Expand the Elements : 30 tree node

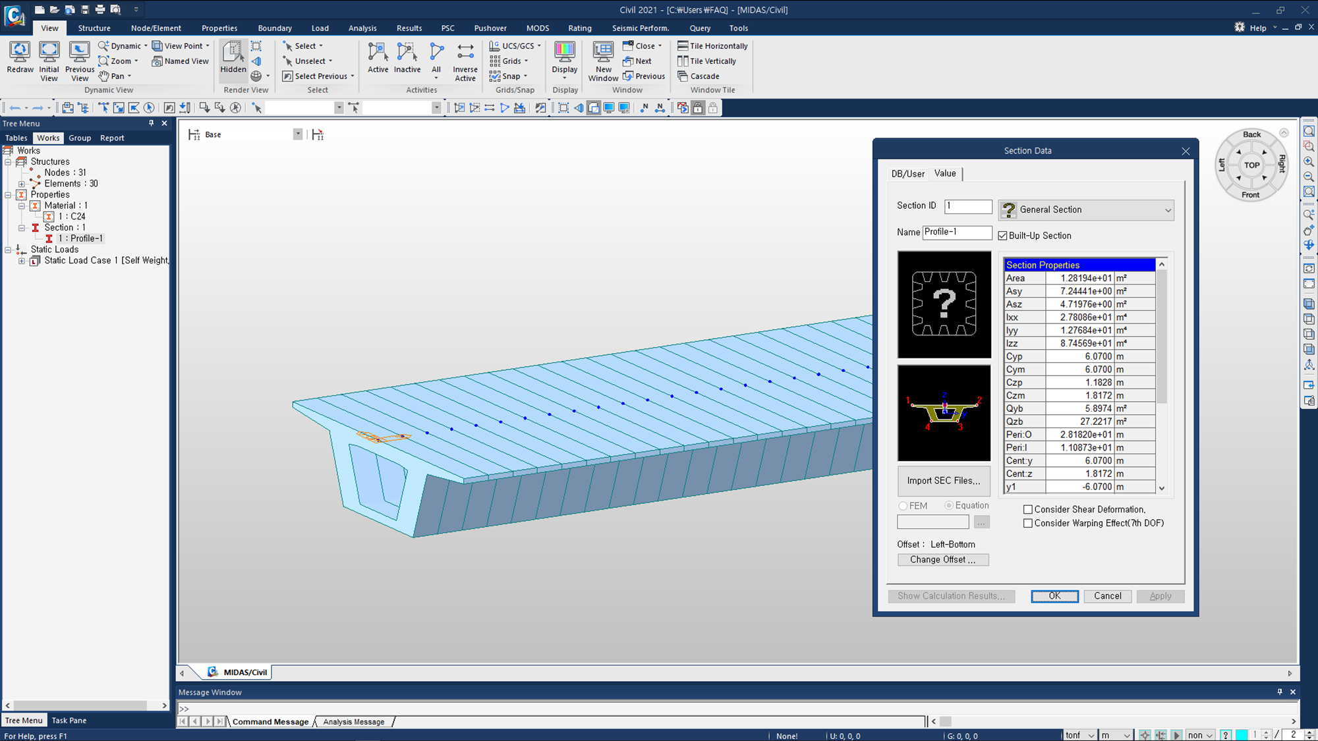pyautogui.click(x=22, y=184)
